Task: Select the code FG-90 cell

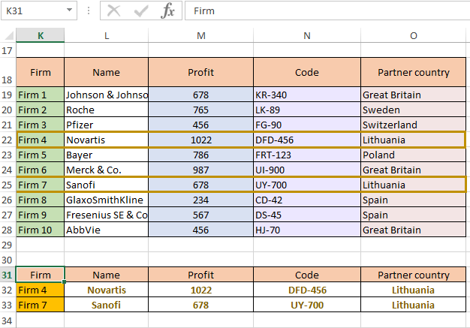Action: tap(307, 125)
